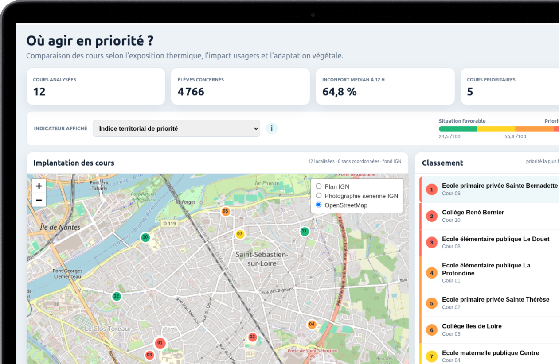The width and height of the screenshot is (559, 364).
Task: Click Collège Iles de Loire entry
Action: coord(489,330)
